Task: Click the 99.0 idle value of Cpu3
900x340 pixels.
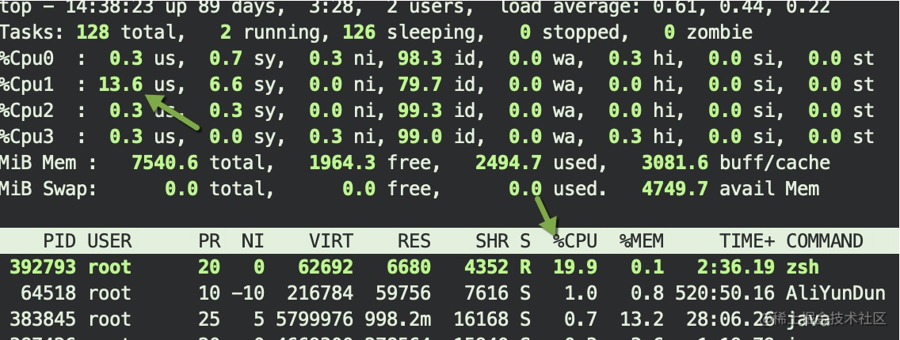Action: (420, 137)
